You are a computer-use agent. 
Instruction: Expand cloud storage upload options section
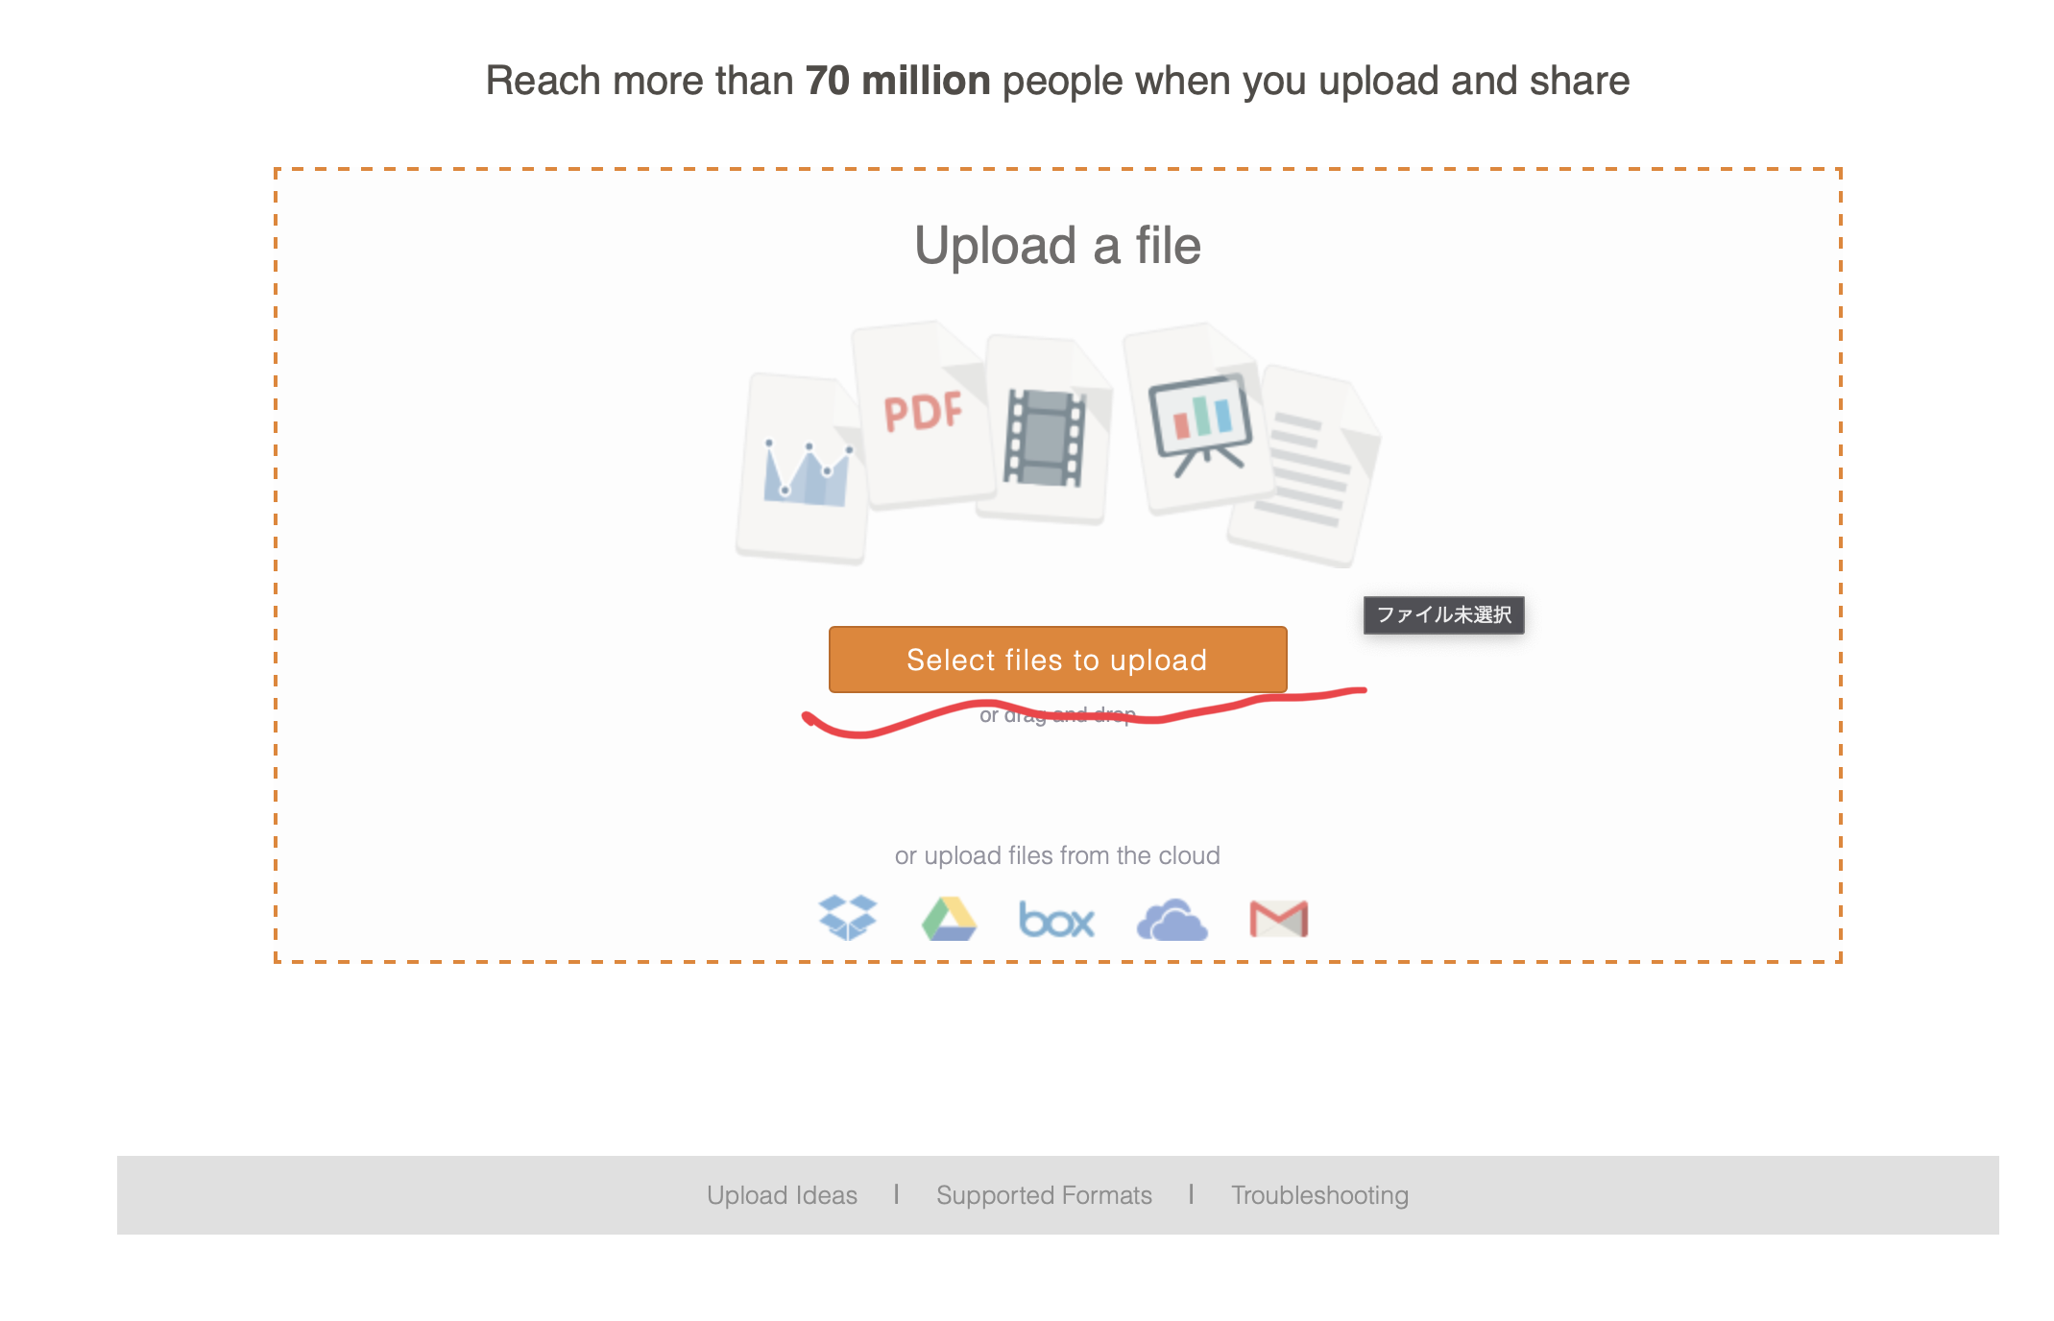[x=1057, y=854]
